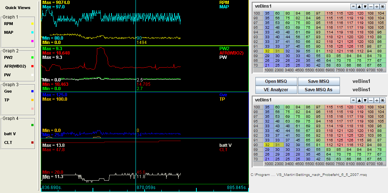Open the RPM field selector in Graph 1

point(8,24)
